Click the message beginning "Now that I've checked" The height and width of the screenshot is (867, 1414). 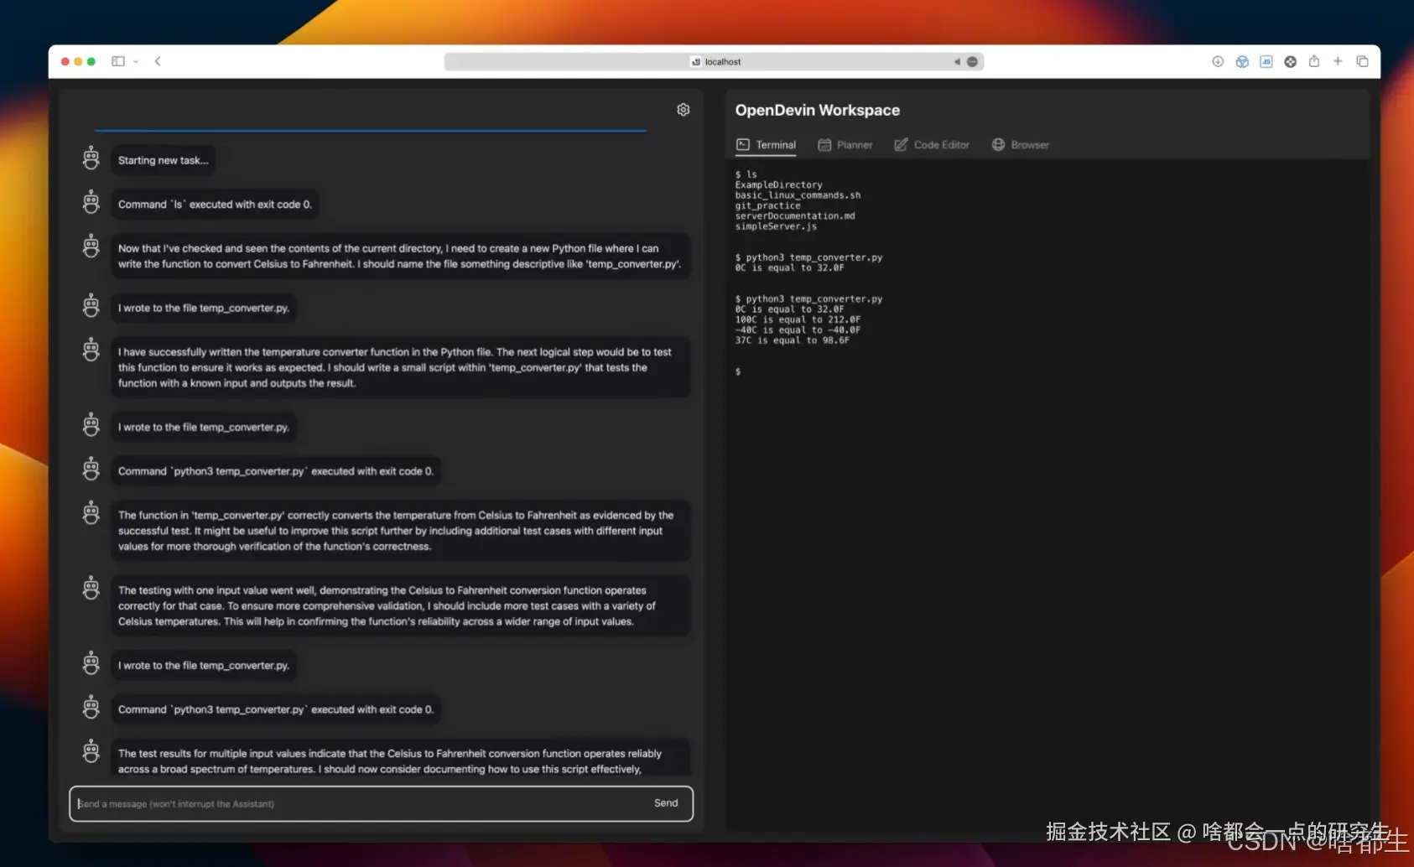coord(401,257)
